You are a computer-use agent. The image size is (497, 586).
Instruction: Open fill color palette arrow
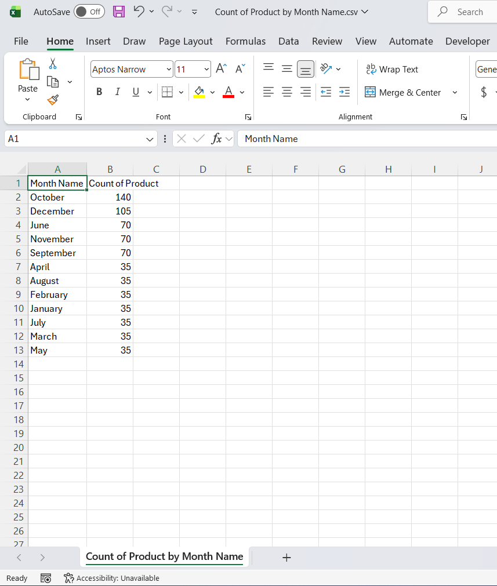tap(212, 92)
